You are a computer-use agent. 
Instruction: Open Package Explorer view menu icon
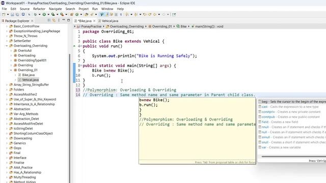(59, 20)
